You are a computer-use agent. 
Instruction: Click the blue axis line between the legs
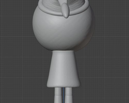63,95
